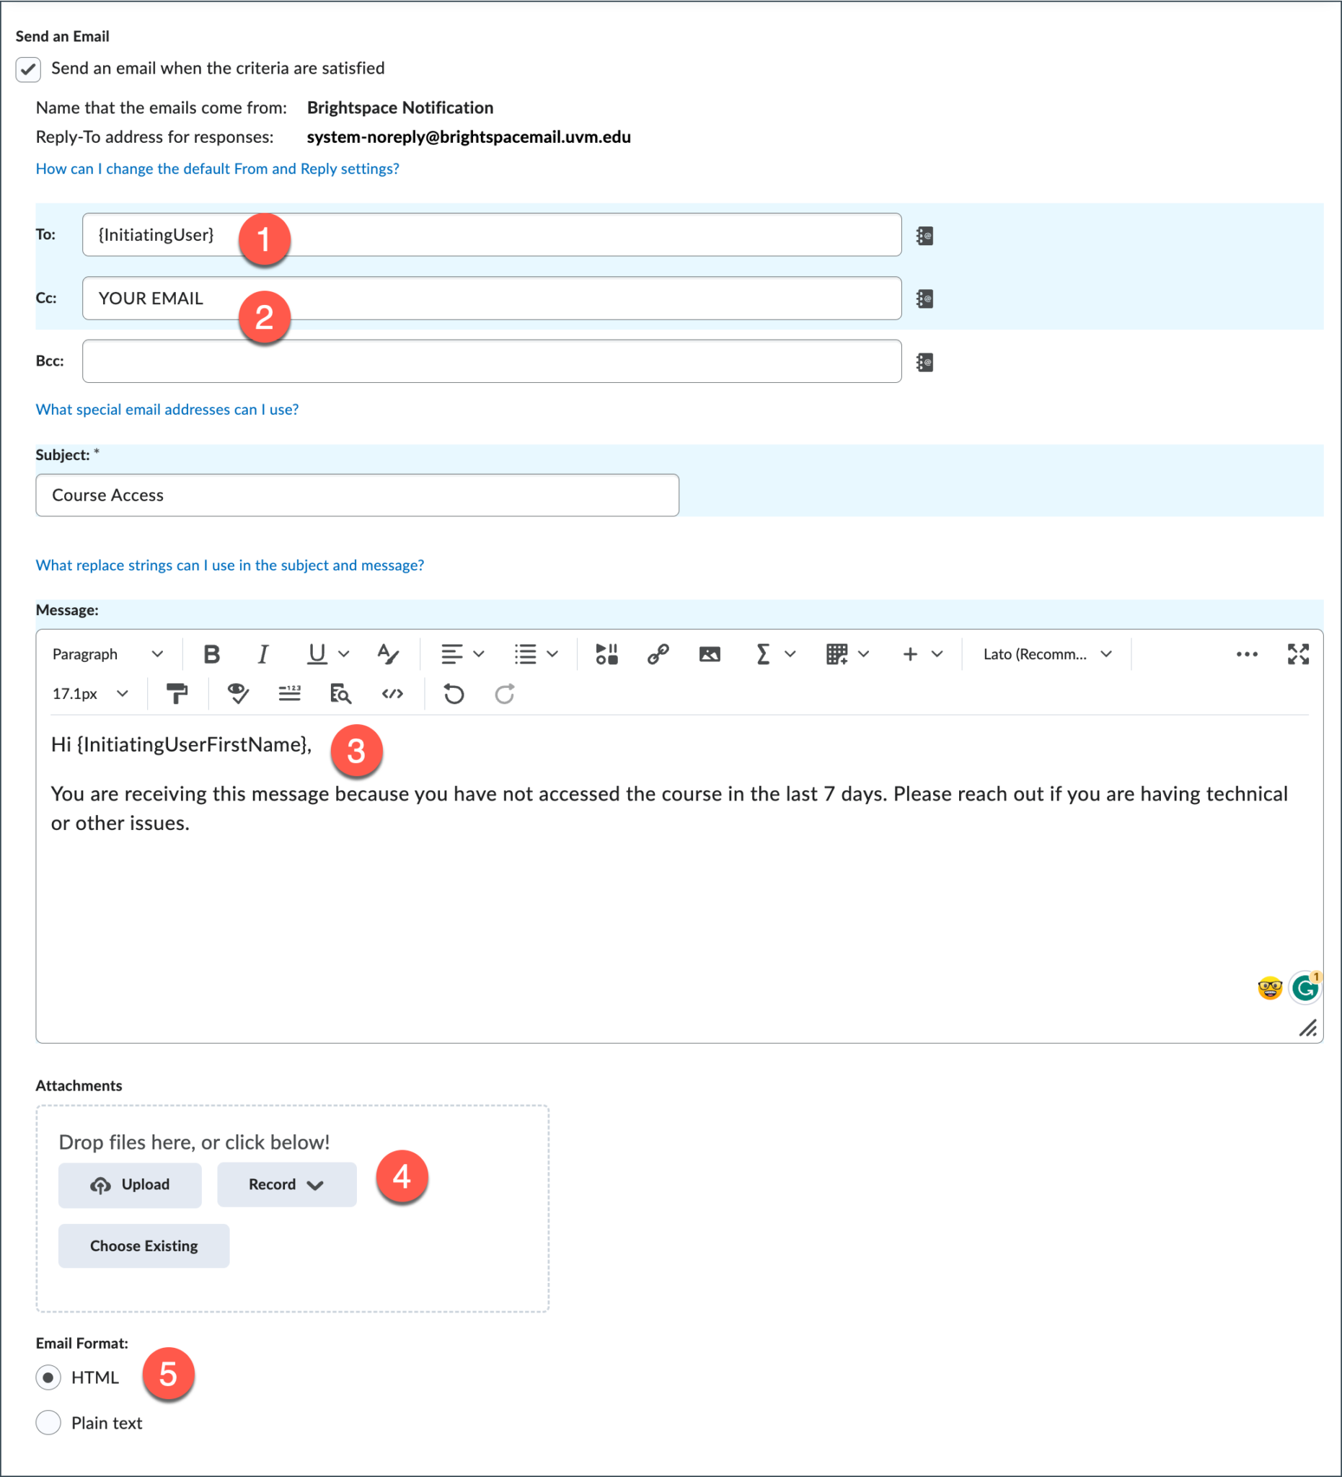Choose an existing file as attachment
The width and height of the screenshot is (1342, 1477).
(x=144, y=1245)
